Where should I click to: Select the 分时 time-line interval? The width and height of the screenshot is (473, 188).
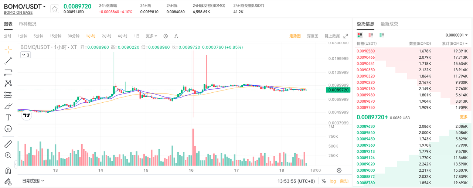(7, 36)
